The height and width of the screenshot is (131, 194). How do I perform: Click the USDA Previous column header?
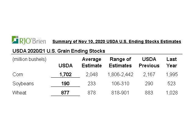point(149,62)
